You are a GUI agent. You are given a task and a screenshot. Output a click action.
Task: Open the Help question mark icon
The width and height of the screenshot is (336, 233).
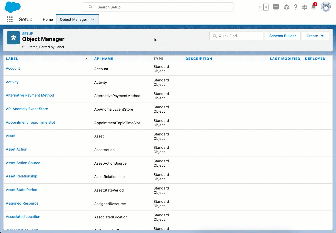click(x=296, y=7)
